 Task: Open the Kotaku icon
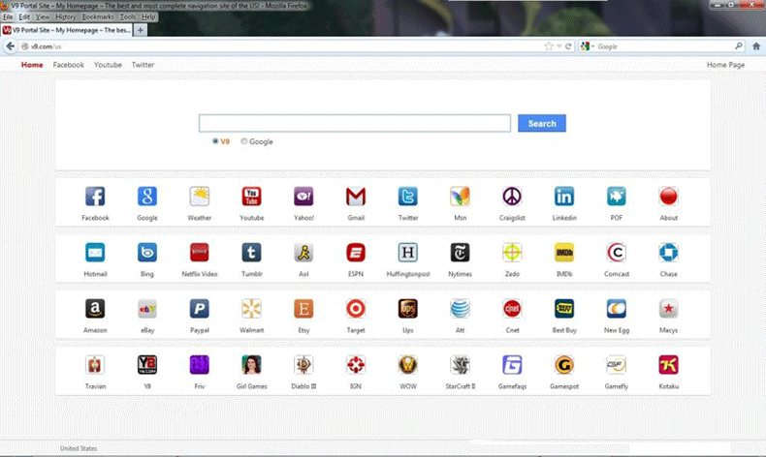click(668, 365)
